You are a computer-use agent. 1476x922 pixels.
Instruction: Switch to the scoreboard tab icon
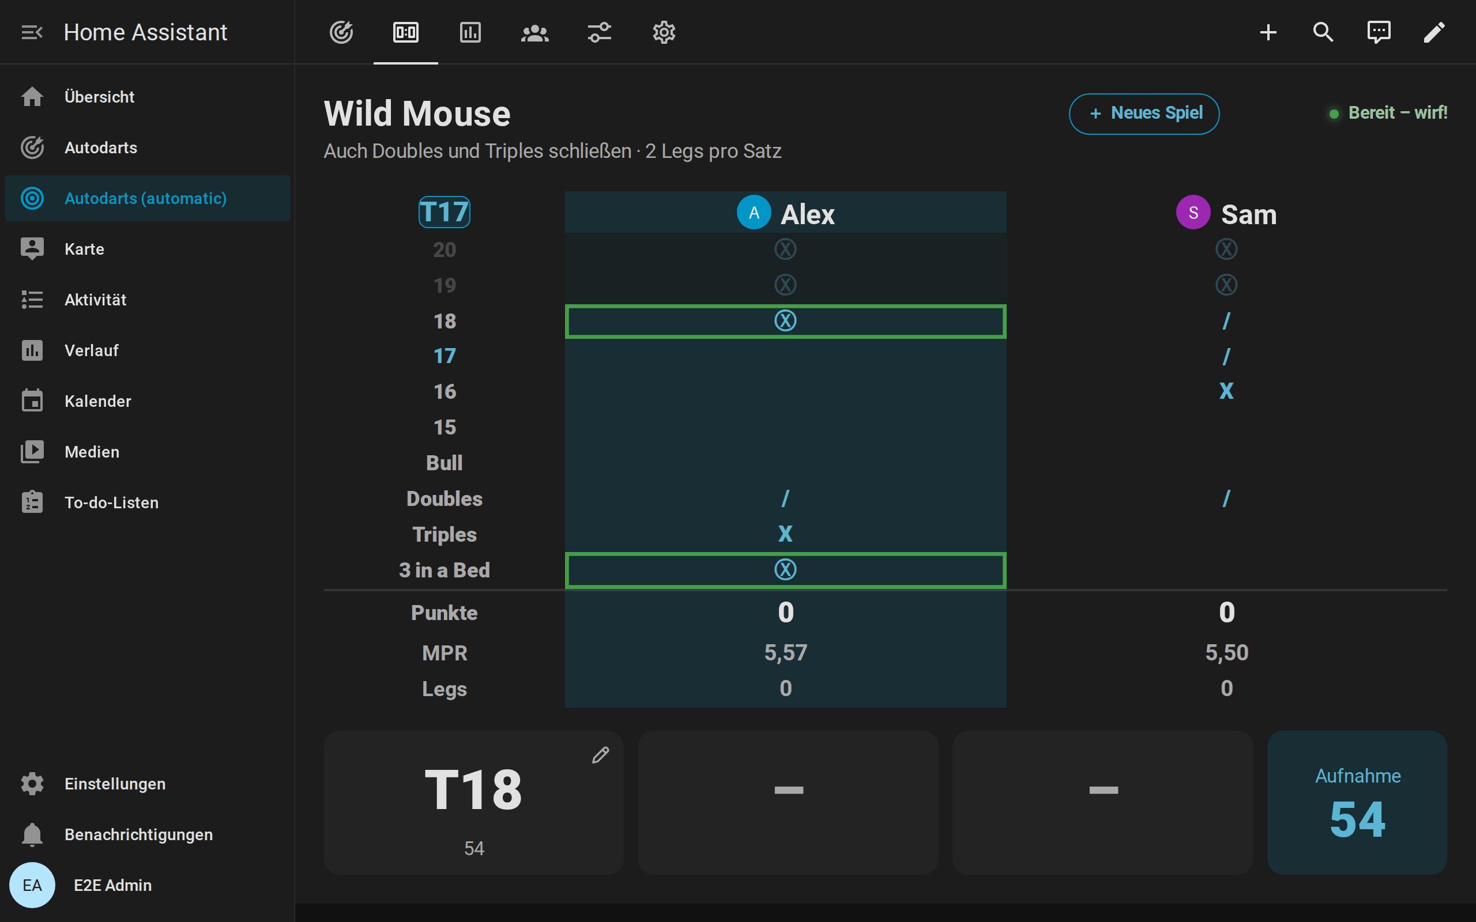[x=405, y=32]
